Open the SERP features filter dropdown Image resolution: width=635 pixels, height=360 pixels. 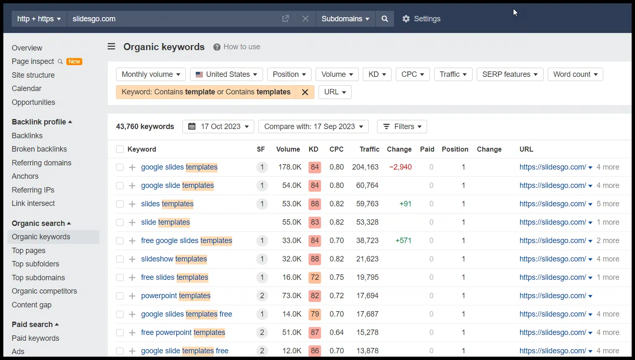point(510,74)
